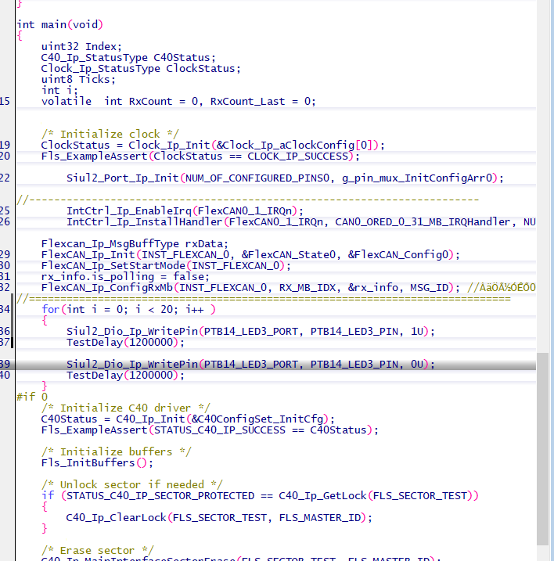Click the '/* Initialize clock */' comment
The image size is (554, 561).
pos(110,134)
